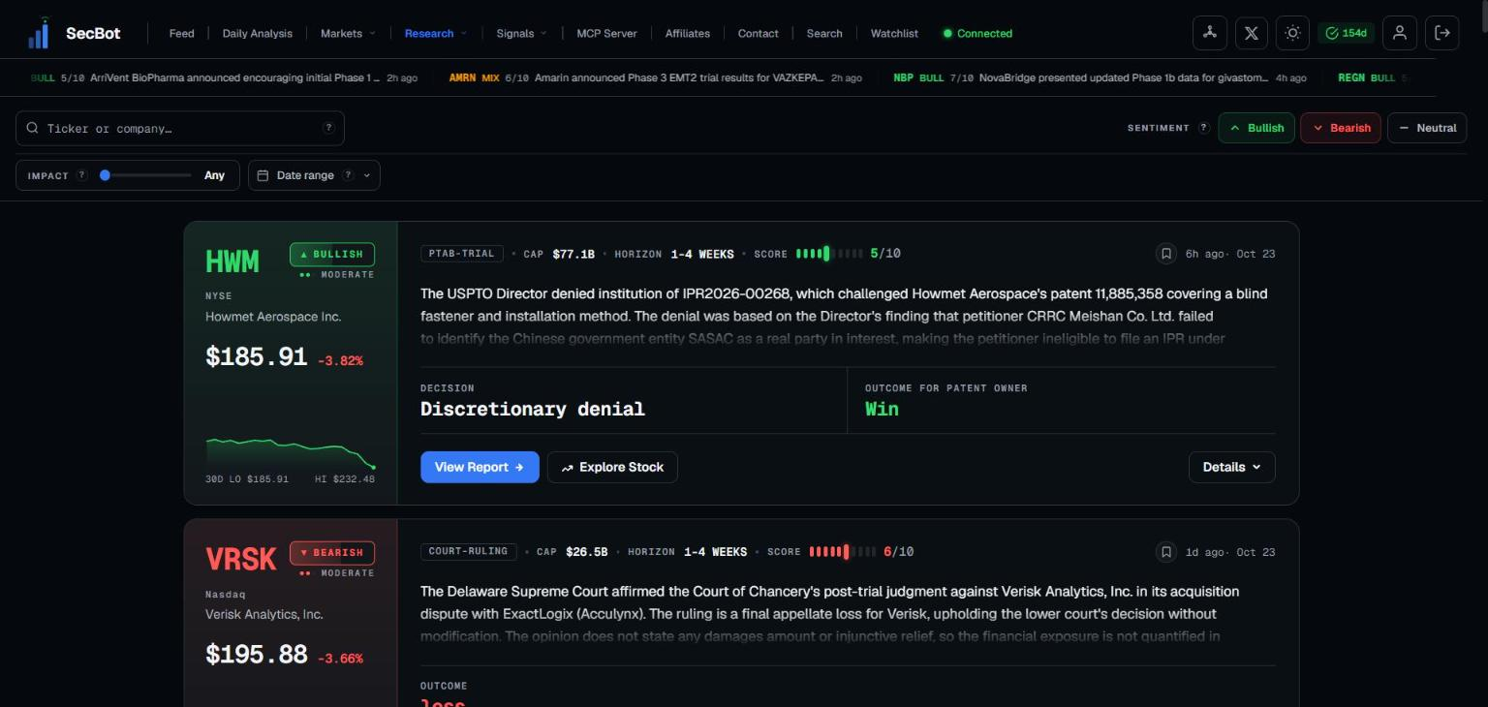Image resolution: width=1488 pixels, height=707 pixels.
Task: Toggle the Bullish sentiment filter
Action: click(1256, 128)
